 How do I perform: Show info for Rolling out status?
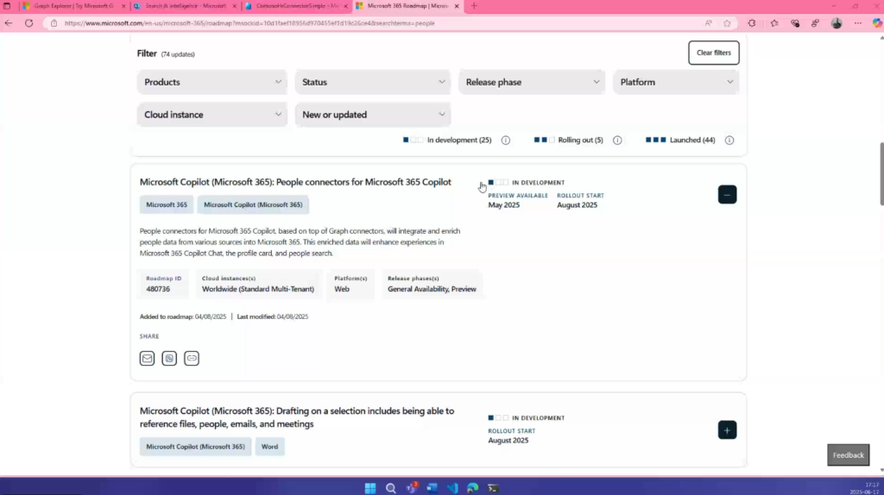coord(617,140)
